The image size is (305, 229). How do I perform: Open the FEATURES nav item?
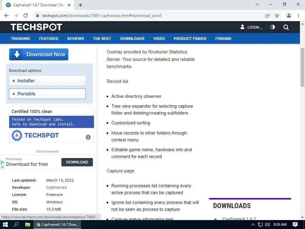(x=49, y=38)
